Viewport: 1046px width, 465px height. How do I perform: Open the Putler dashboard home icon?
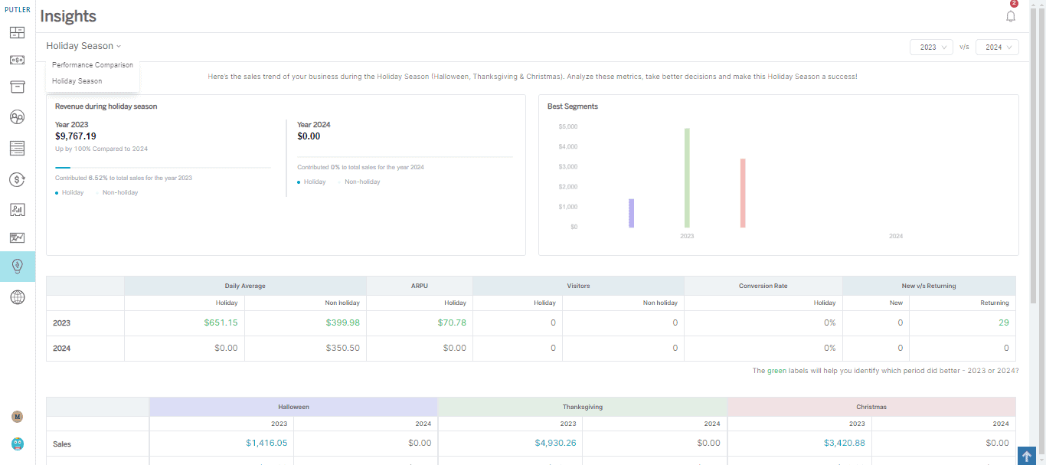(17, 33)
